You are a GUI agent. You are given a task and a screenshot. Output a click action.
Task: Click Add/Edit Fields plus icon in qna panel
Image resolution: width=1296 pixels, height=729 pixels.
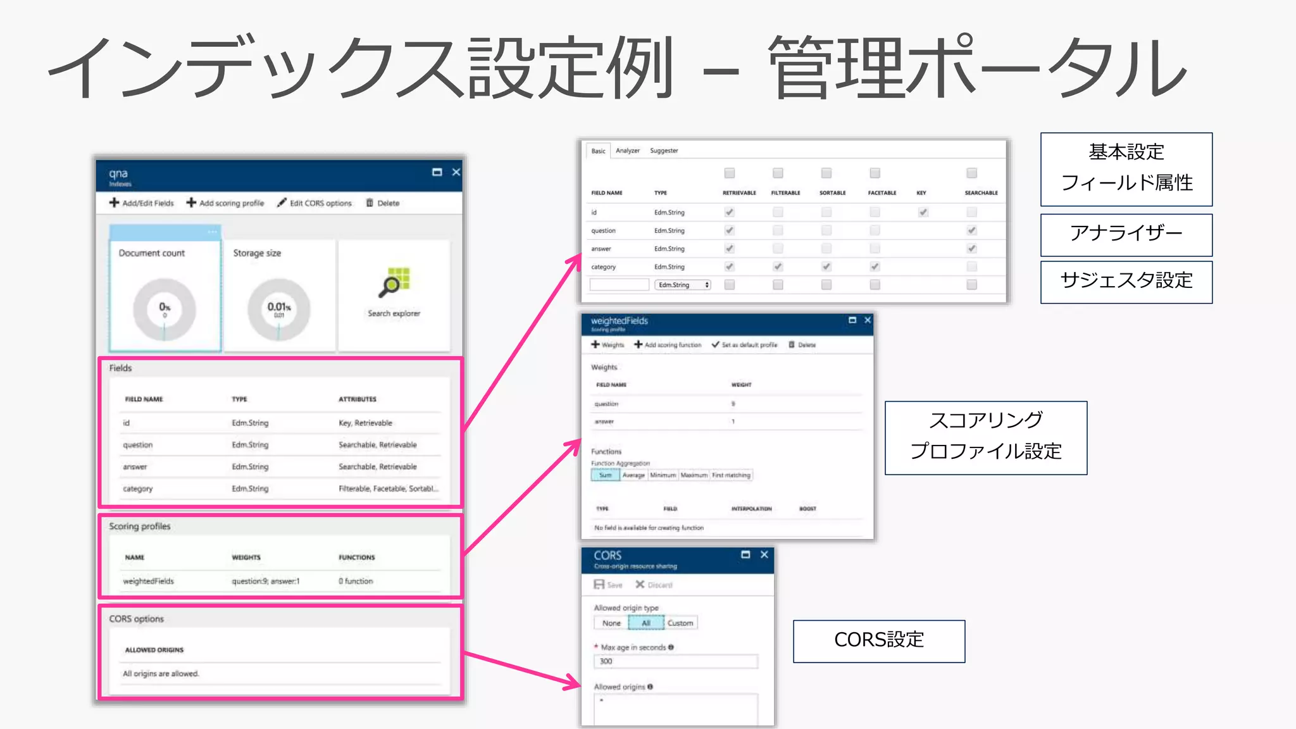click(x=115, y=202)
